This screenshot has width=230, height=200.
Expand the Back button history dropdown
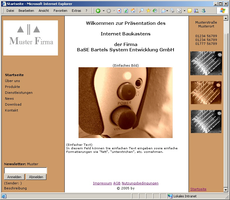(104, 11)
